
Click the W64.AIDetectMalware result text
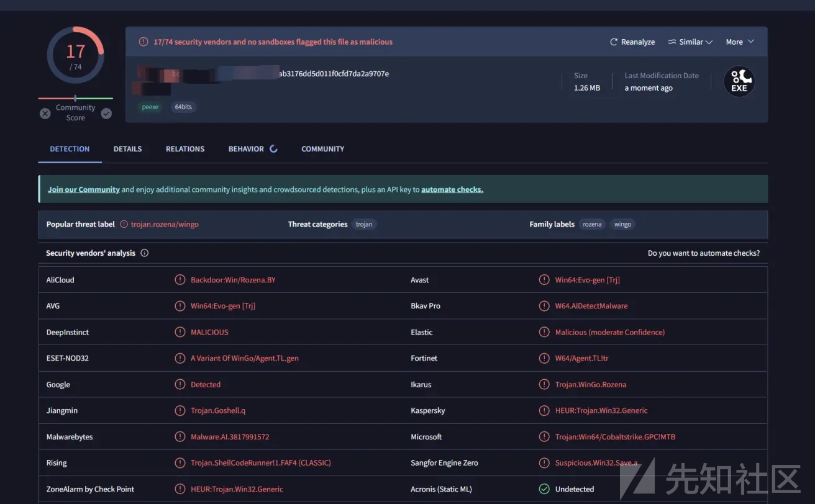(591, 306)
